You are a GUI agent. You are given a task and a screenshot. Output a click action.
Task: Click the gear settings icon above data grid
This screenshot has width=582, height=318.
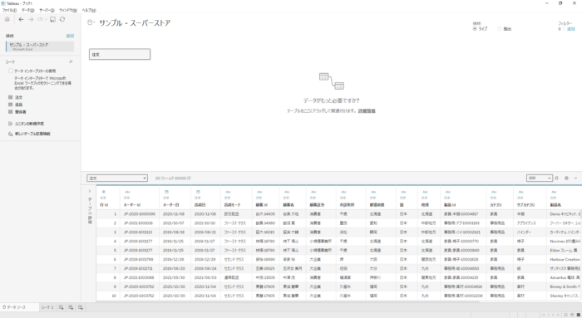click(566, 179)
